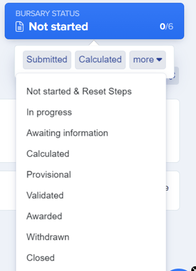Click the caret arrow on more

[x=159, y=60]
